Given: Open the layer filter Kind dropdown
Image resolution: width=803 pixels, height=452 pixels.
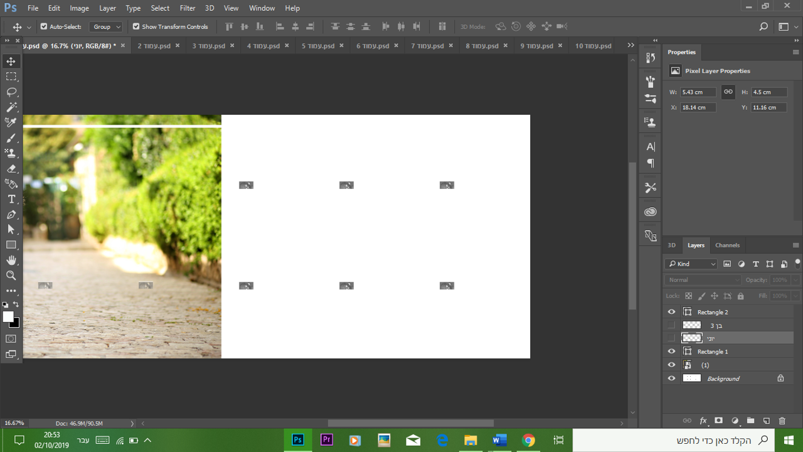Looking at the screenshot, I should coord(691,264).
